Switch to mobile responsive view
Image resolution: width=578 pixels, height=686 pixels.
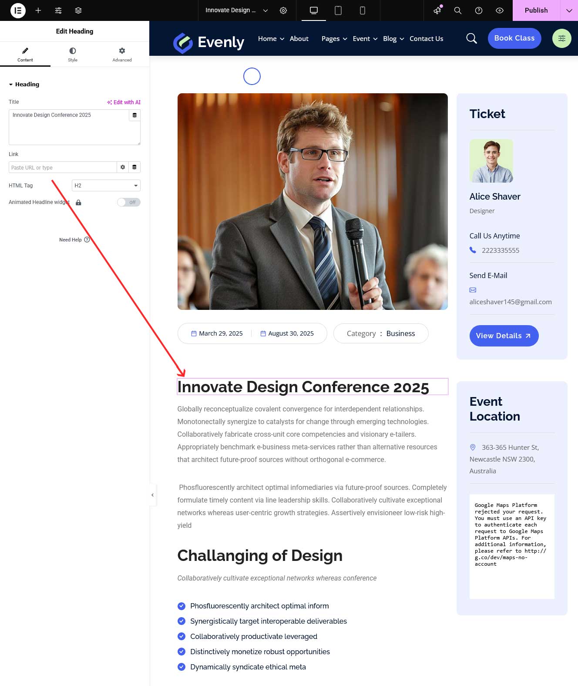(362, 10)
